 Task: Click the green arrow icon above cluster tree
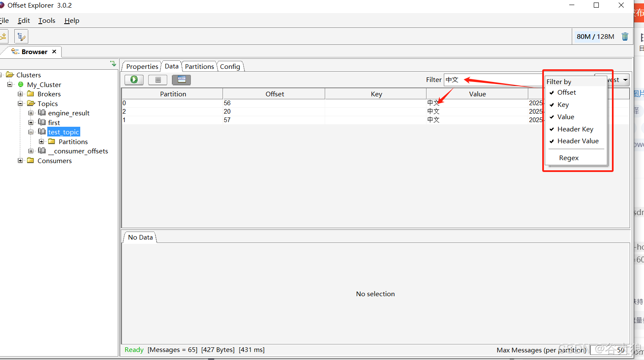[x=113, y=64]
